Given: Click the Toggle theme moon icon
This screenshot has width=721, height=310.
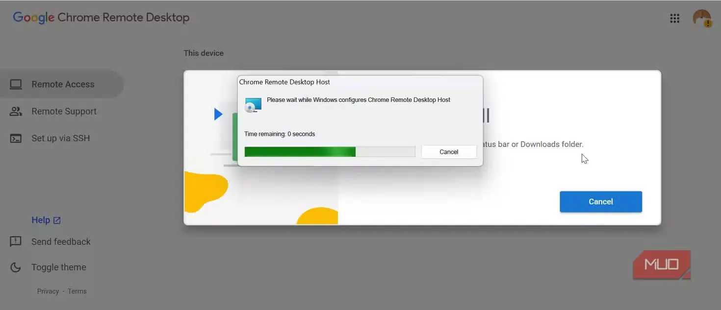Looking at the screenshot, I should pyautogui.click(x=16, y=267).
